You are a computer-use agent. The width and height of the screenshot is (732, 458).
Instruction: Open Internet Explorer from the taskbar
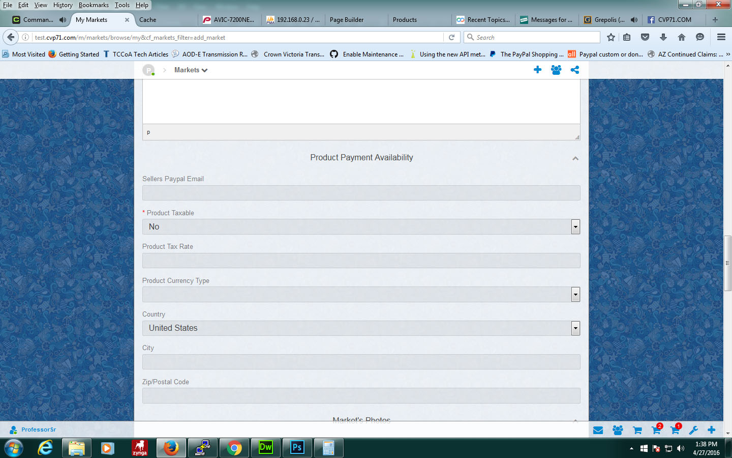(45, 448)
